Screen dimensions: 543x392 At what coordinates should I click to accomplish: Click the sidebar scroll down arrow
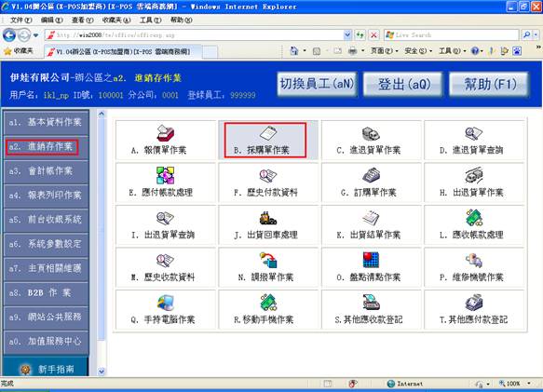click(x=102, y=372)
